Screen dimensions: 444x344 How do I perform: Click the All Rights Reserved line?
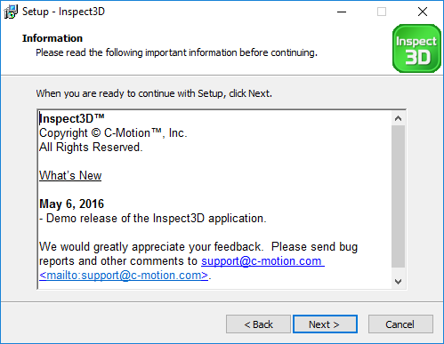click(x=91, y=147)
